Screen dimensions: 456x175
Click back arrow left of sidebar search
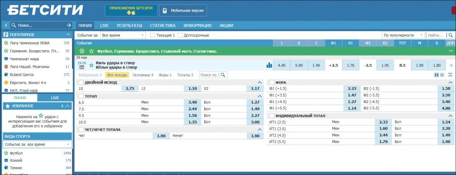tap(6, 25)
